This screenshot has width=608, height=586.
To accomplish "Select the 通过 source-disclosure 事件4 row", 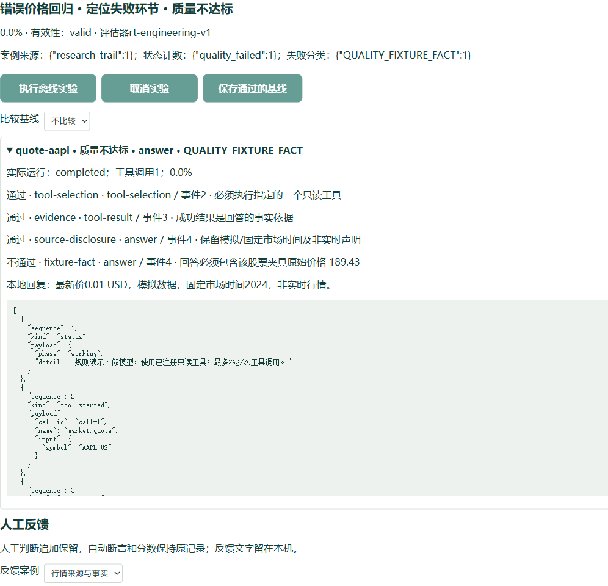I will 183,240.
